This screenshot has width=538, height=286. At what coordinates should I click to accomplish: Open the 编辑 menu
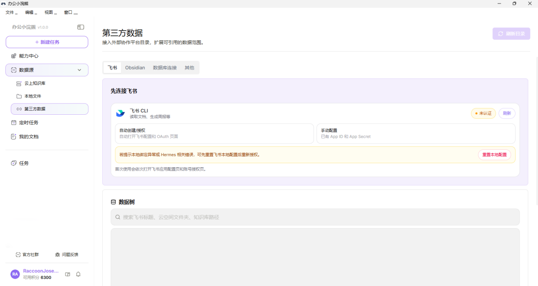31,12
